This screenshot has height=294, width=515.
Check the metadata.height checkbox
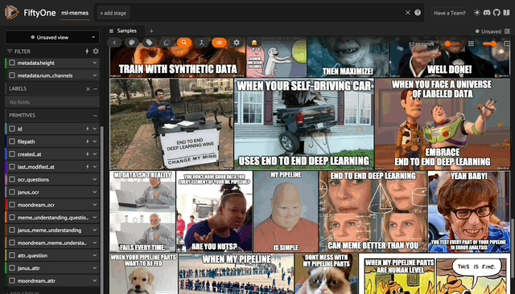12,63
